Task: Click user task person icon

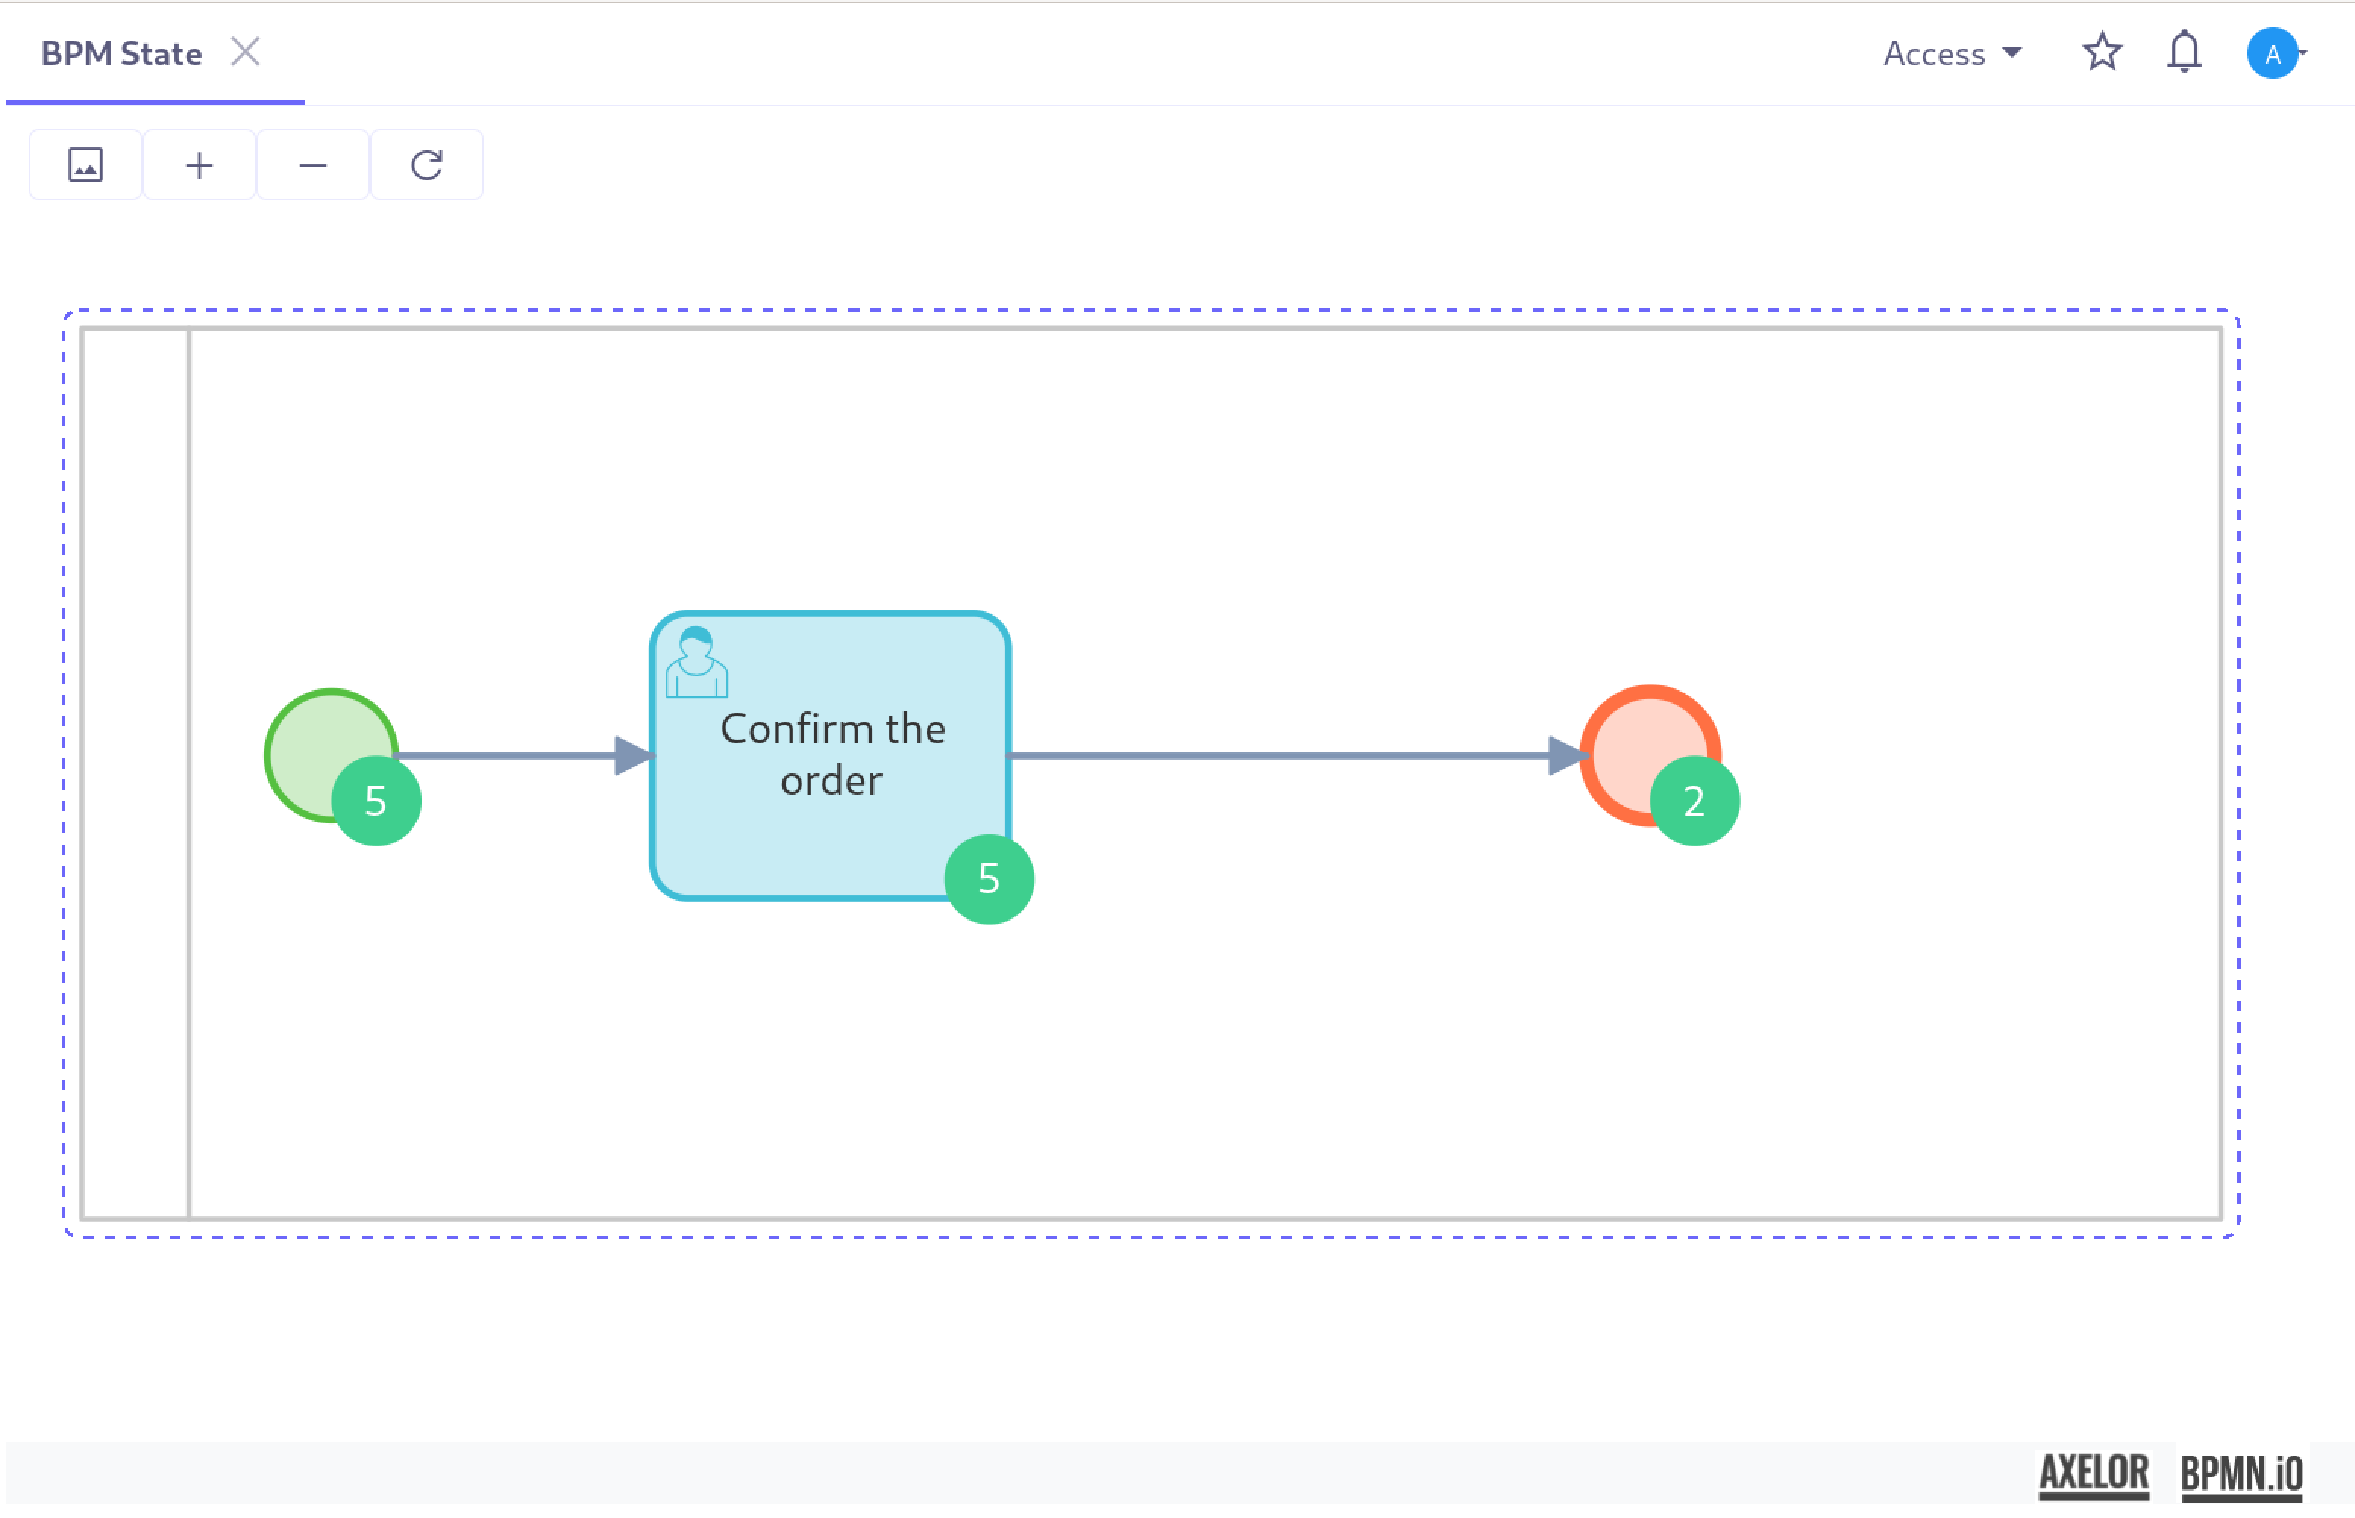Action: point(696,663)
